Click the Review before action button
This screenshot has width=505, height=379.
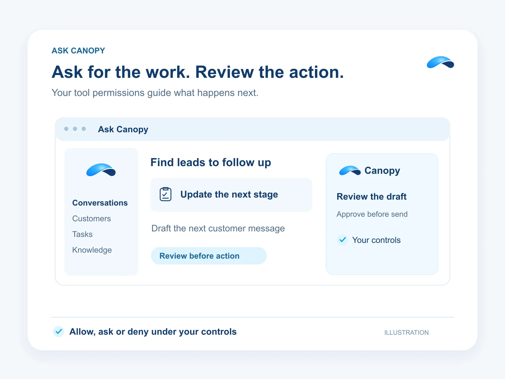point(209,256)
